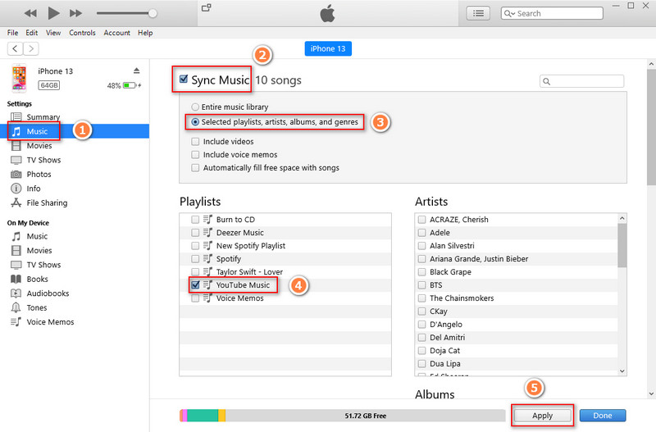Select Music under Settings
The height and width of the screenshot is (432, 656).
(37, 131)
